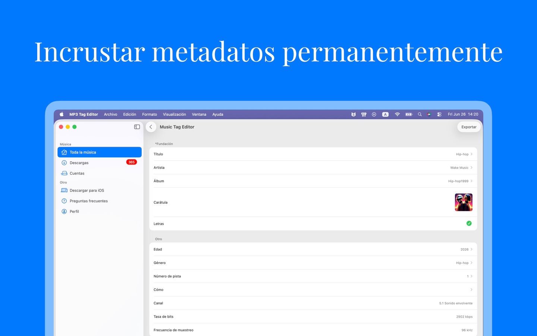Click the Music Tag Editor title

(177, 127)
